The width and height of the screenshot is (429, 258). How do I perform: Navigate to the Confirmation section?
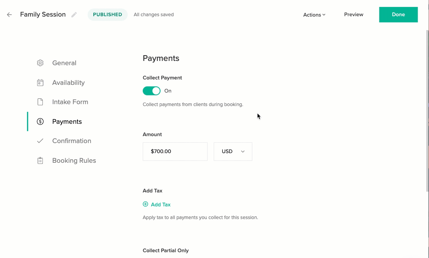click(x=71, y=141)
